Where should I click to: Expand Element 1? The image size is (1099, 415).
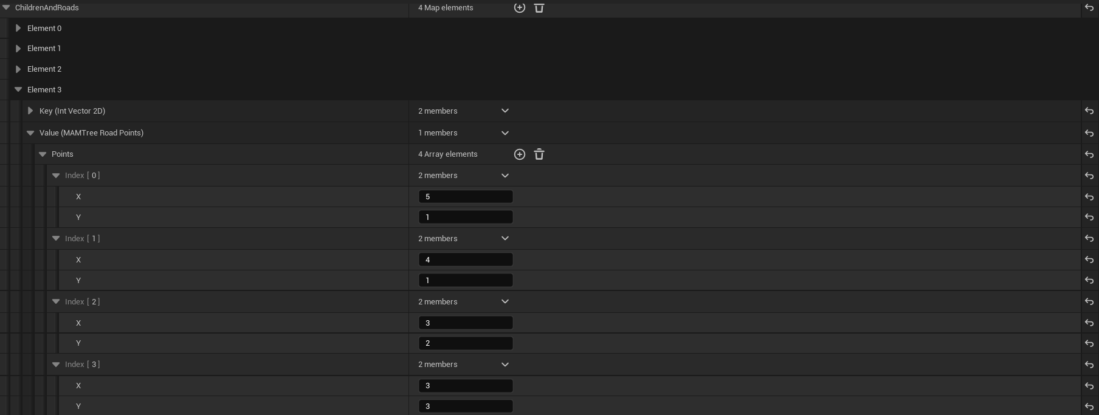(18, 49)
